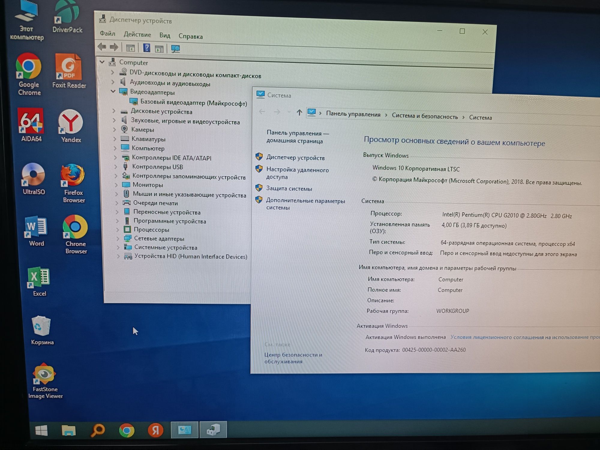Expand the Процессоры device category
Screen dimensions: 600x450
(118, 230)
